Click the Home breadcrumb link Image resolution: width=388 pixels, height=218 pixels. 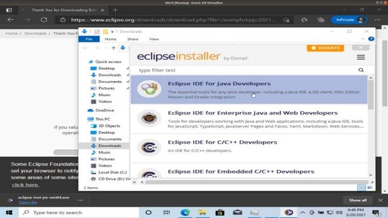12,33
